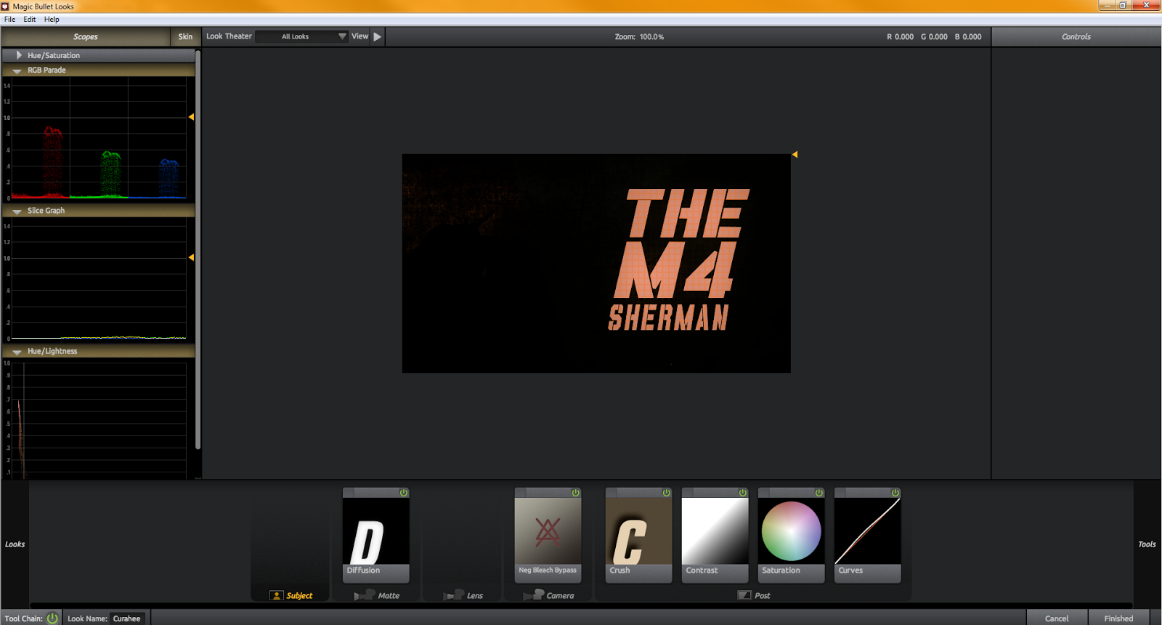The width and height of the screenshot is (1162, 625).
Task: Open the Help menu
Action: [52, 20]
